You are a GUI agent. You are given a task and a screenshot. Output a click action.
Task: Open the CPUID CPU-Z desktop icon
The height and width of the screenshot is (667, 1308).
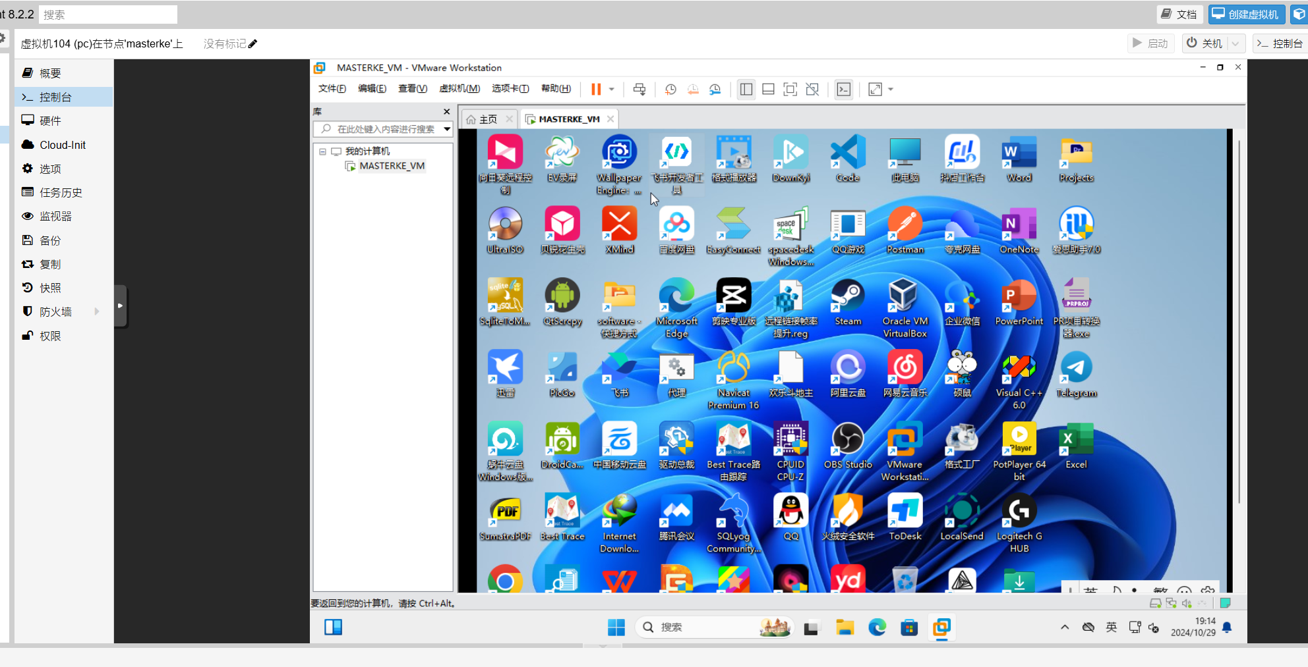pyautogui.click(x=790, y=452)
